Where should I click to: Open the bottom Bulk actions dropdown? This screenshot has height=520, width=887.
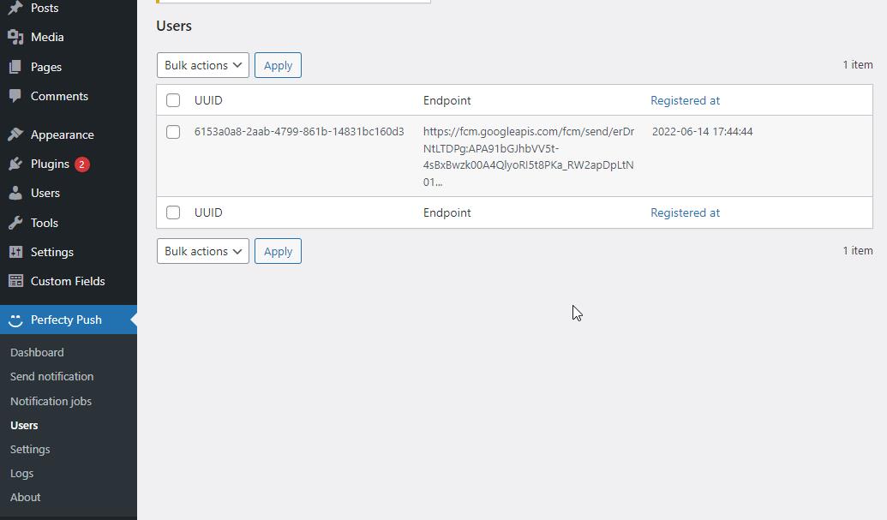[x=202, y=251]
